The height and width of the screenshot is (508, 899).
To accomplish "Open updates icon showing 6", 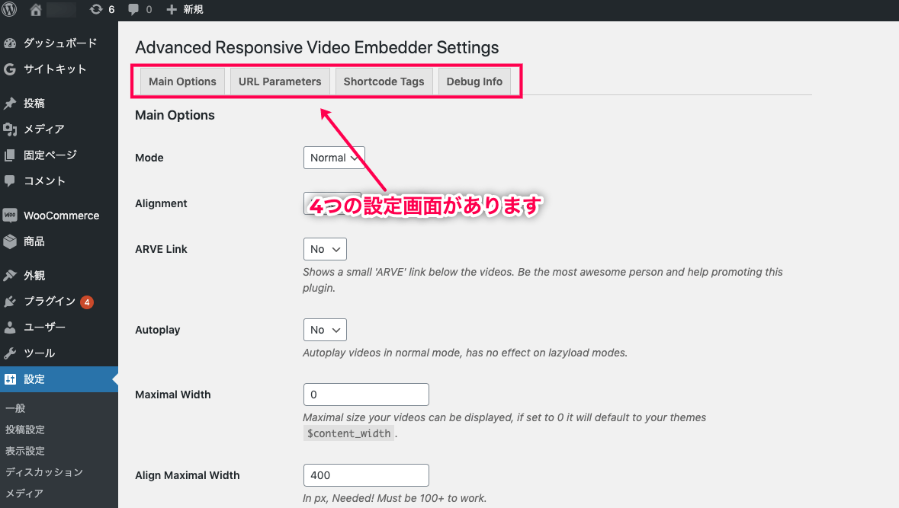I will (96, 9).
